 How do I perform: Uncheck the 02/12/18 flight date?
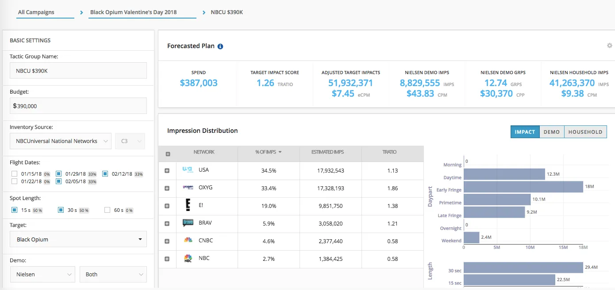coord(105,174)
